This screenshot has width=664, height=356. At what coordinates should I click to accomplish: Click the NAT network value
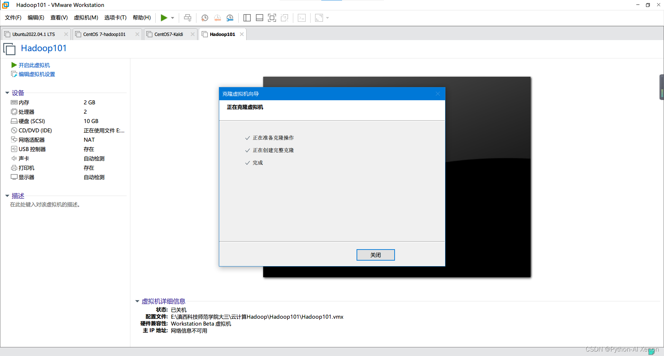click(89, 140)
